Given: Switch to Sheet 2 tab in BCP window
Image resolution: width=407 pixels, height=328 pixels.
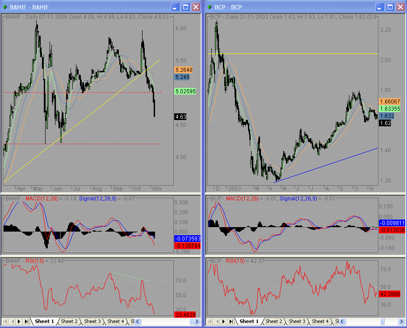Looking at the screenshot, I should click(273, 321).
